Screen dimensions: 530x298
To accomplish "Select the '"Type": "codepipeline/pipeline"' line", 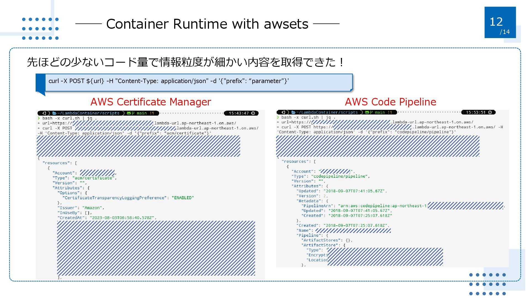I will click(x=331, y=176).
